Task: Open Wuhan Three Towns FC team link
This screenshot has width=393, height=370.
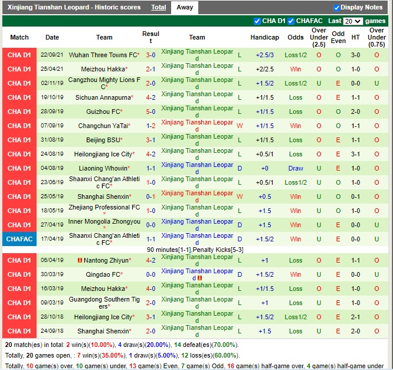Action: point(103,55)
